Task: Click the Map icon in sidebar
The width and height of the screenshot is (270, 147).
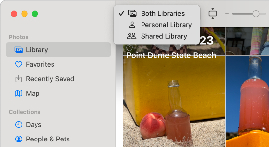Action: (x=19, y=94)
